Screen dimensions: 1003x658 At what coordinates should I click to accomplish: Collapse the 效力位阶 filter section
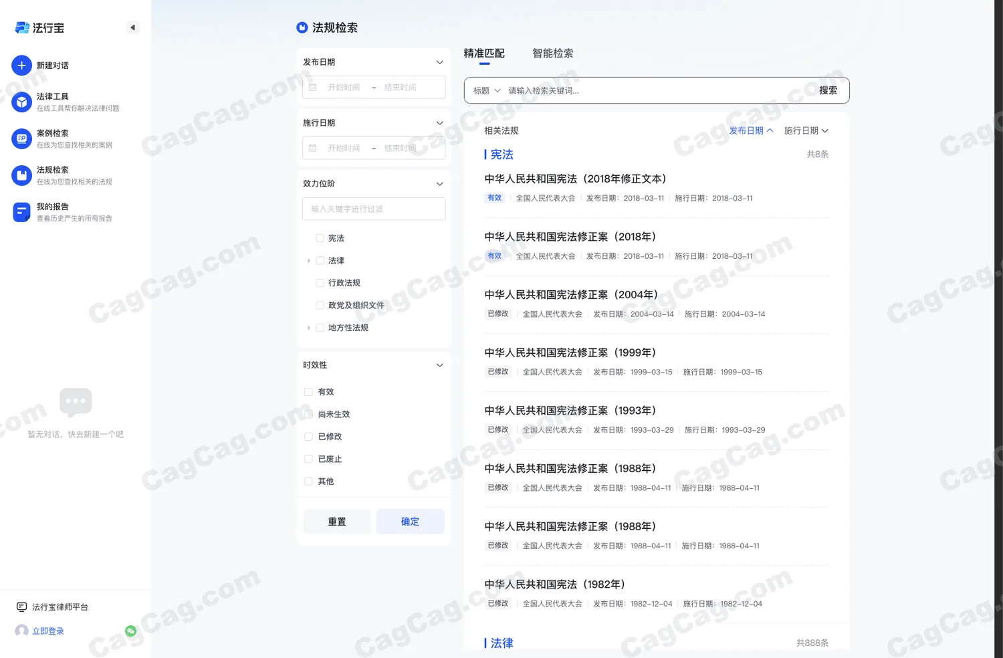440,184
